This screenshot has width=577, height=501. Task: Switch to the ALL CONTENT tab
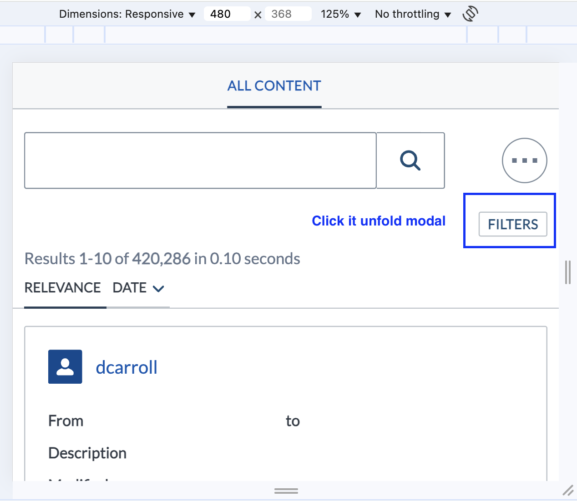tap(274, 86)
